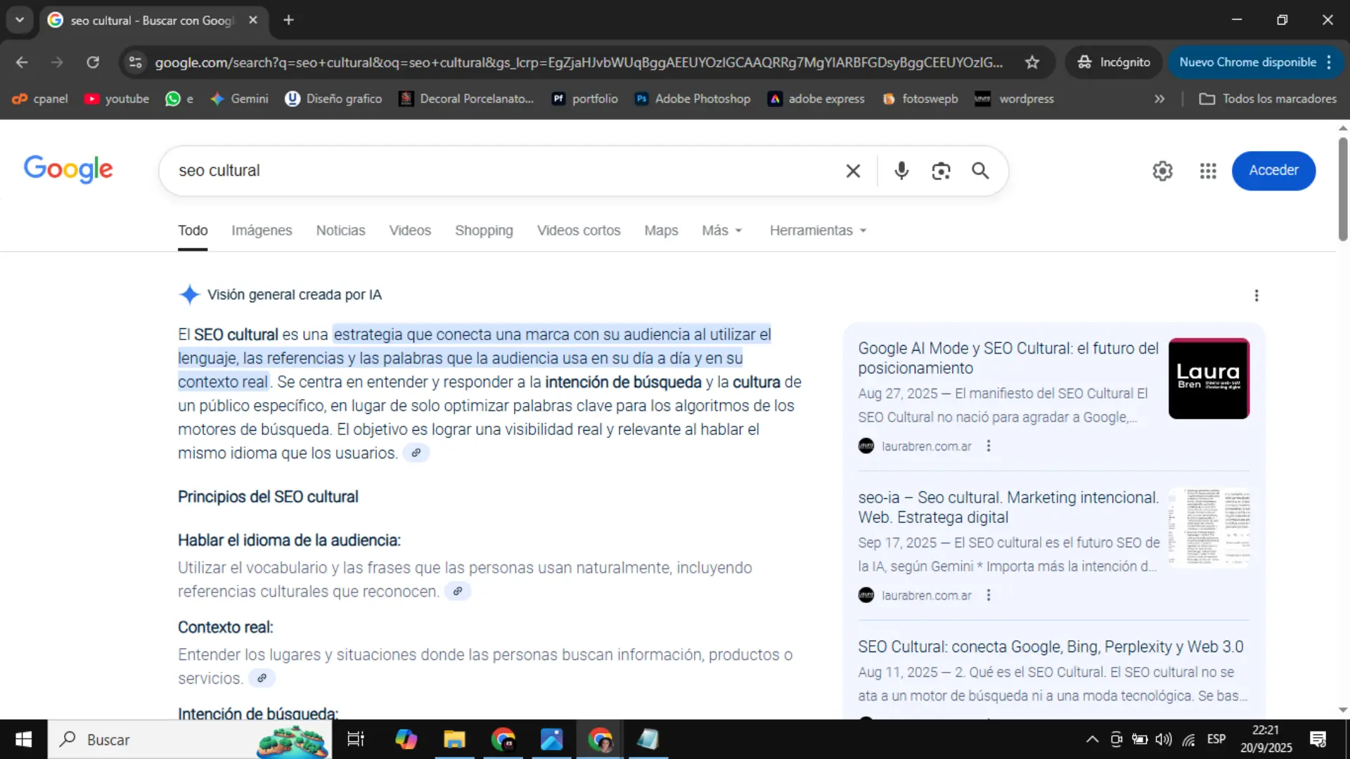Switch to the Imágenes tab
The height and width of the screenshot is (759, 1350).
coord(262,230)
